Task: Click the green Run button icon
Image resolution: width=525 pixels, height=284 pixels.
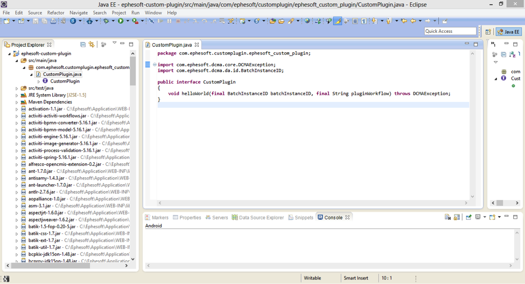Action: 121,21
